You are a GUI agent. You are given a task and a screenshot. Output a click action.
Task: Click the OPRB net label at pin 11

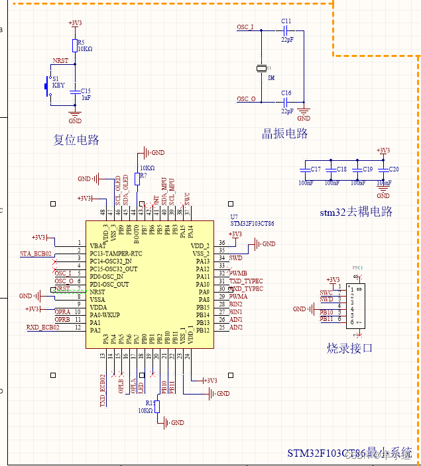[x=62, y=320]
